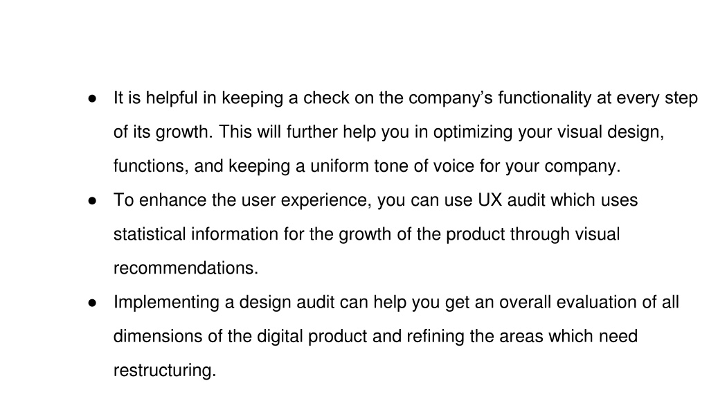Click the first bullet point marker
The height and width of the screenshot is (399, 709).
(92, 98)
